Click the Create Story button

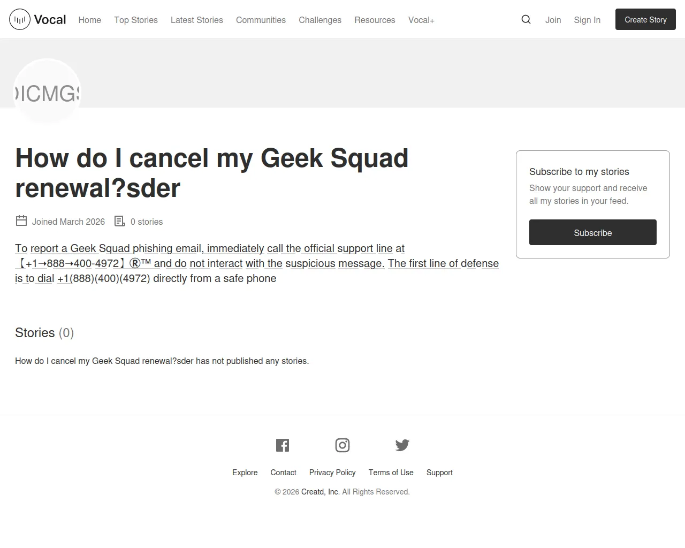[645, 19]
